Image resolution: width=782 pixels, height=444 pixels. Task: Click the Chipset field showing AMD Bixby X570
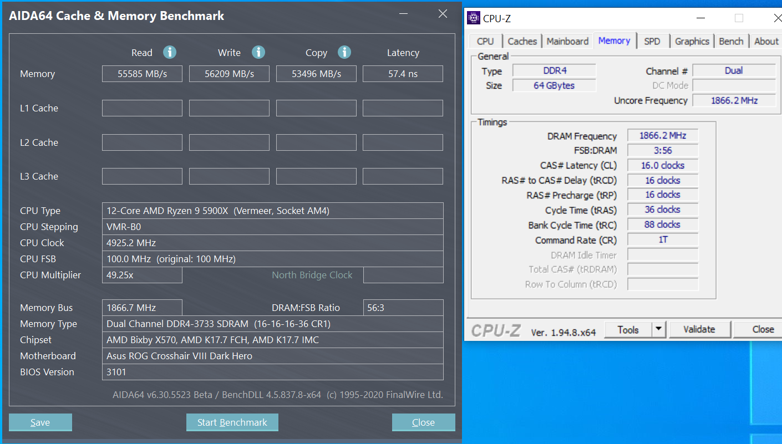pos(273,340)
